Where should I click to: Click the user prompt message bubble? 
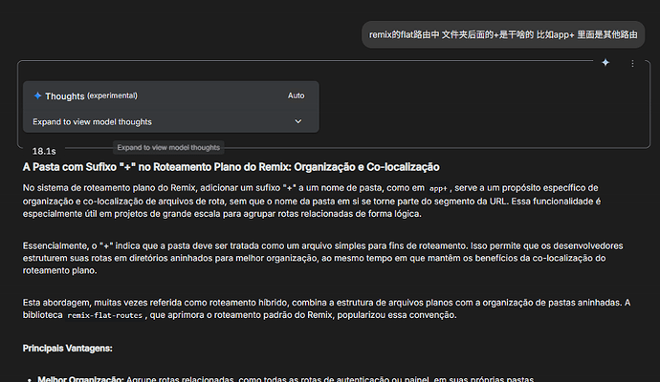click(x=503, y=35)
